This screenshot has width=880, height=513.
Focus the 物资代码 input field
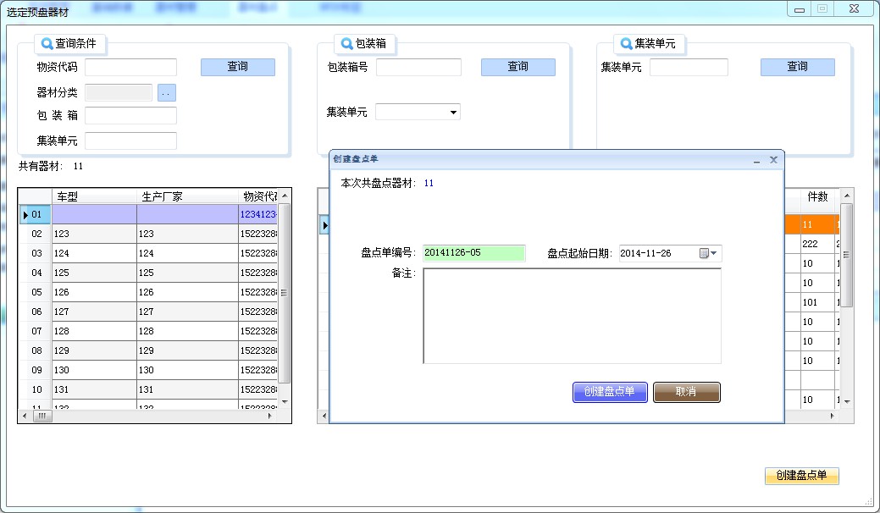click(x=130, y=67)
